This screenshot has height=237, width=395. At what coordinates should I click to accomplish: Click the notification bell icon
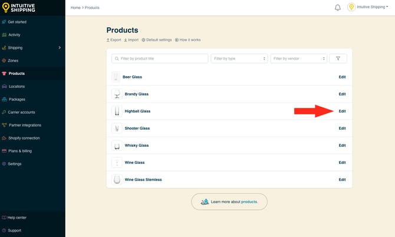pyautogui.click(x=338, y=8)
